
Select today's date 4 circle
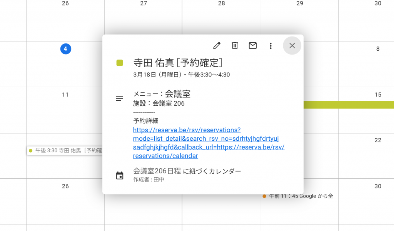point(65,49)
